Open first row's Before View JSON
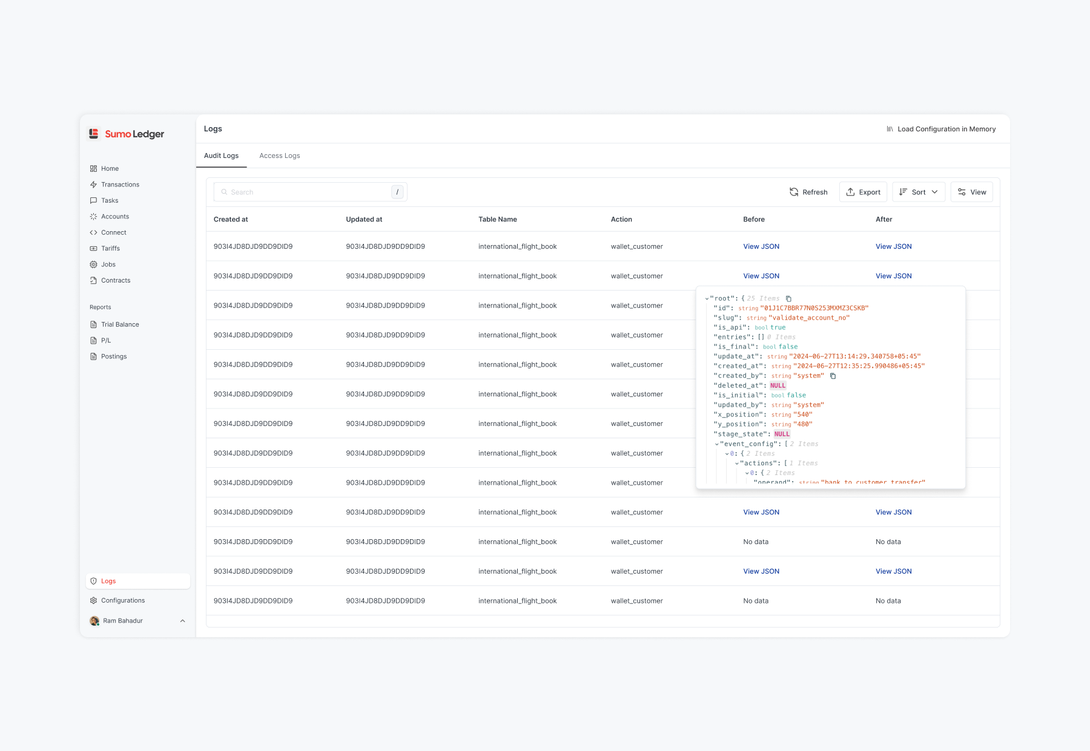The width and height of the screenshot is (1090, 751). pos(761,246)
